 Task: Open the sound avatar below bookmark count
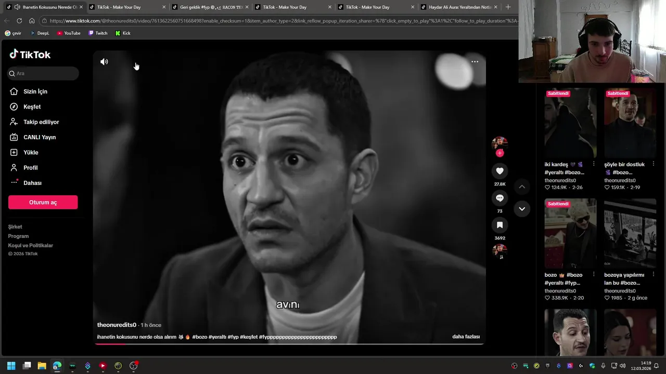pos(499,251)
